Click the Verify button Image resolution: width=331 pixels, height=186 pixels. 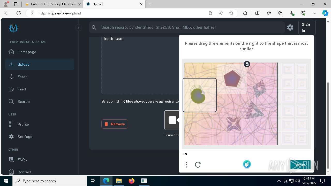click(x=300, y=165)
